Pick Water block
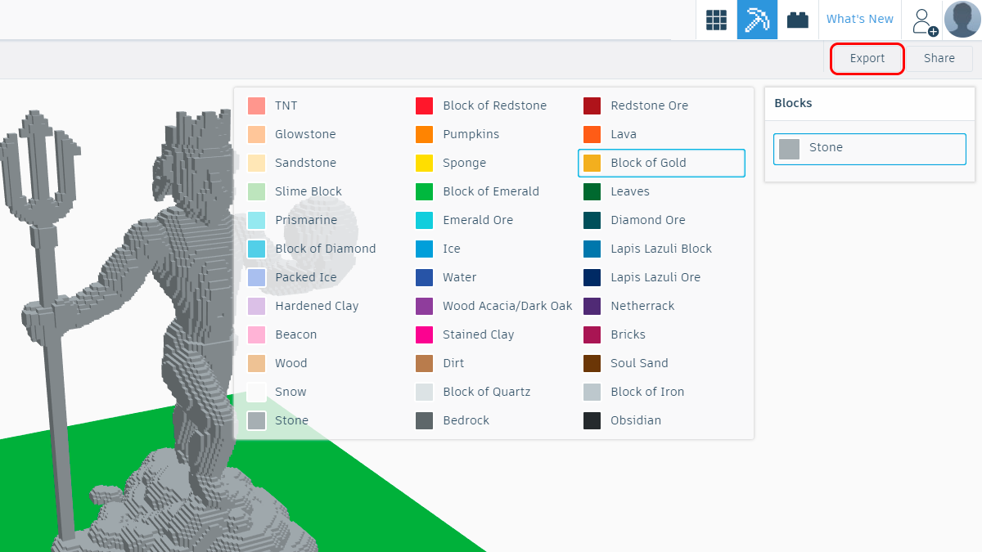This screenshot has height=552, width=982. (493, 277)
